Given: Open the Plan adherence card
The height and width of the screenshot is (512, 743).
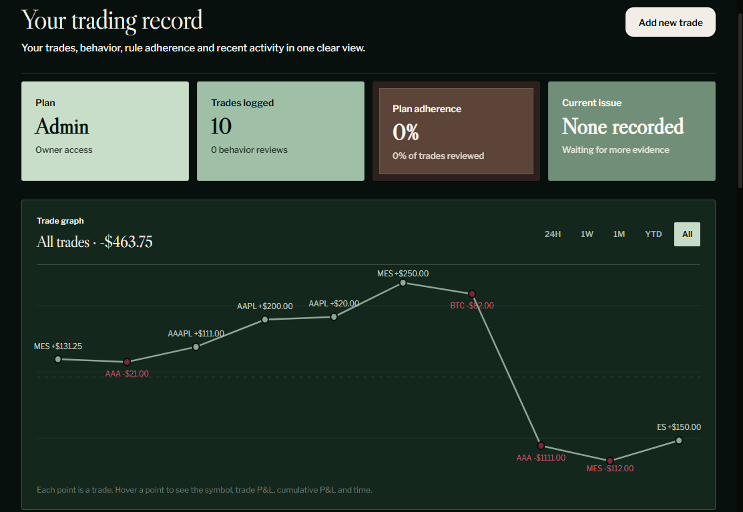Looking at the screenshot, I should 457,132.
